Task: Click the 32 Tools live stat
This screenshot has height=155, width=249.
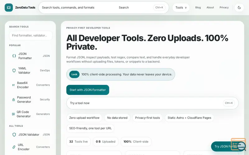Action: click(78, 142)
